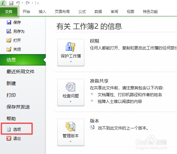This screenshot has width=177, height=154.
Task: Open the 文件 tab
Action: click(9, 11)
